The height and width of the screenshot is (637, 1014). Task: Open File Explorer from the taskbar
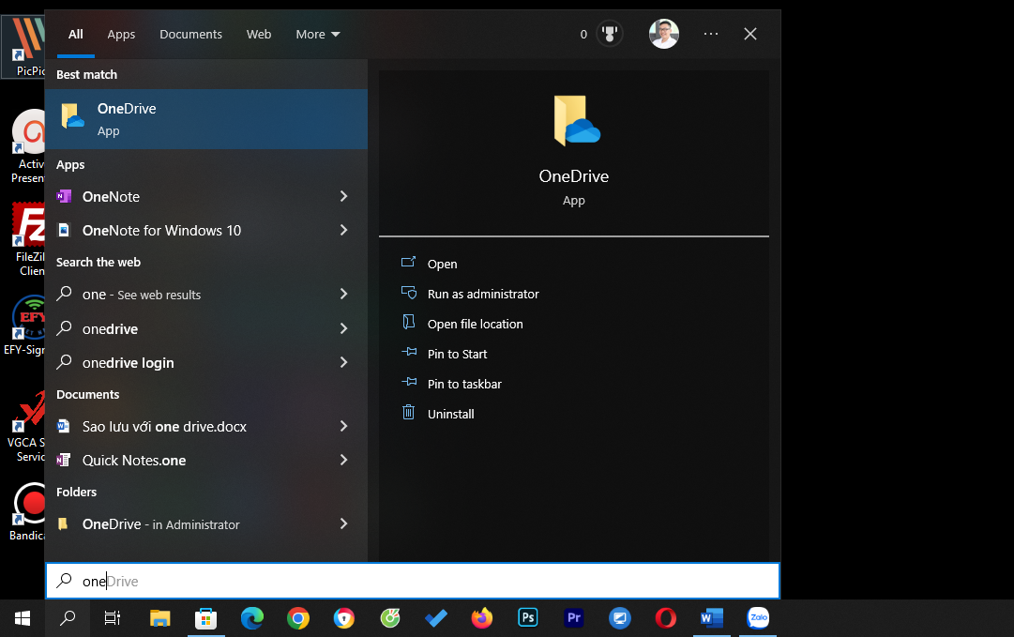click(159, 618)
